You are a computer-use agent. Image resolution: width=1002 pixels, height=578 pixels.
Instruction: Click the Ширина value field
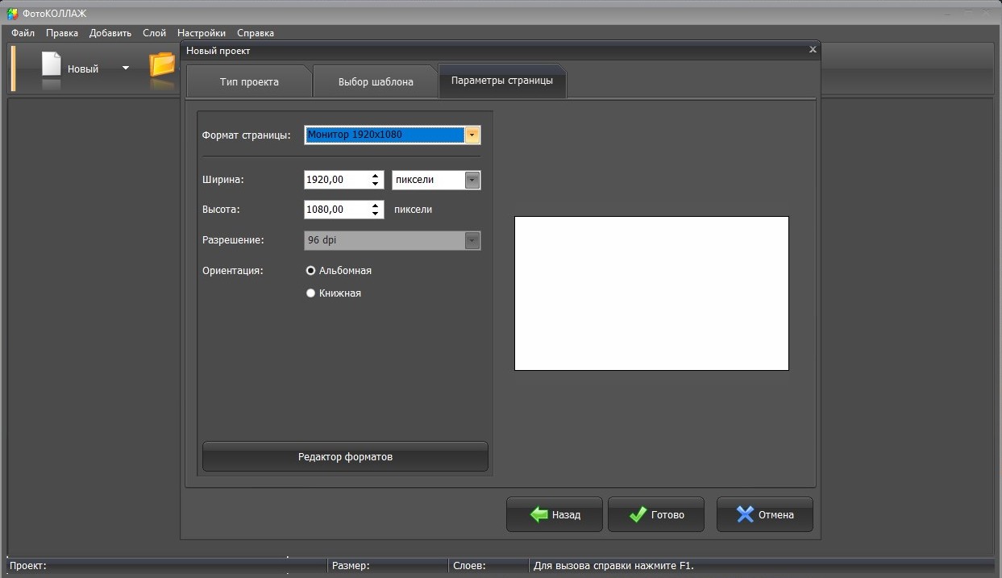tap(336, 180)
